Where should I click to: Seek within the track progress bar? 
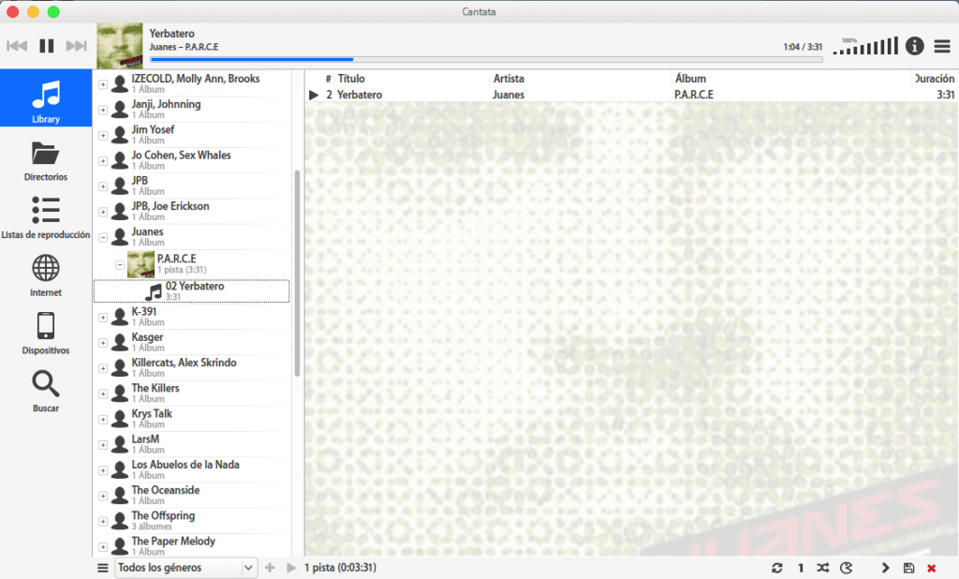point(486,59)
